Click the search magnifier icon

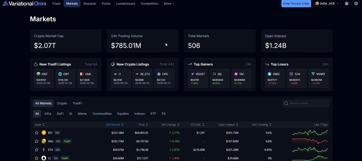(x=286, y=103)
